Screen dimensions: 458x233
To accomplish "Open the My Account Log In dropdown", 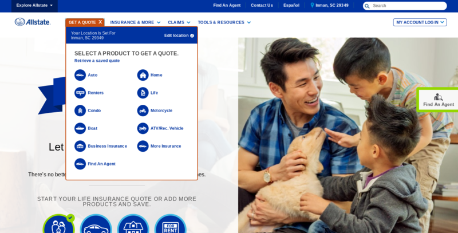I will pyautogui.click(x=420, y=22).
